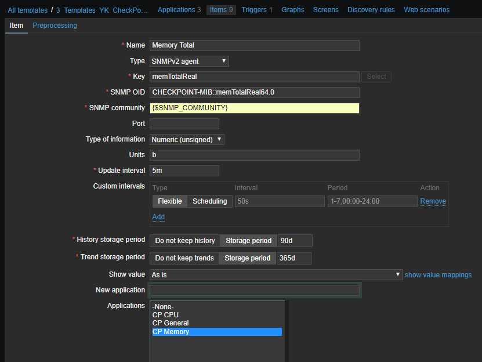The height and width of the screenshot is (362, 482).
Task: Open show value mappings link
Action: click(x=438, y=275)
